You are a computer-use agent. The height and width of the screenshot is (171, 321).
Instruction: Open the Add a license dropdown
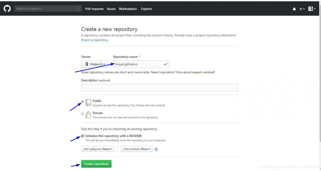(137, 149)
